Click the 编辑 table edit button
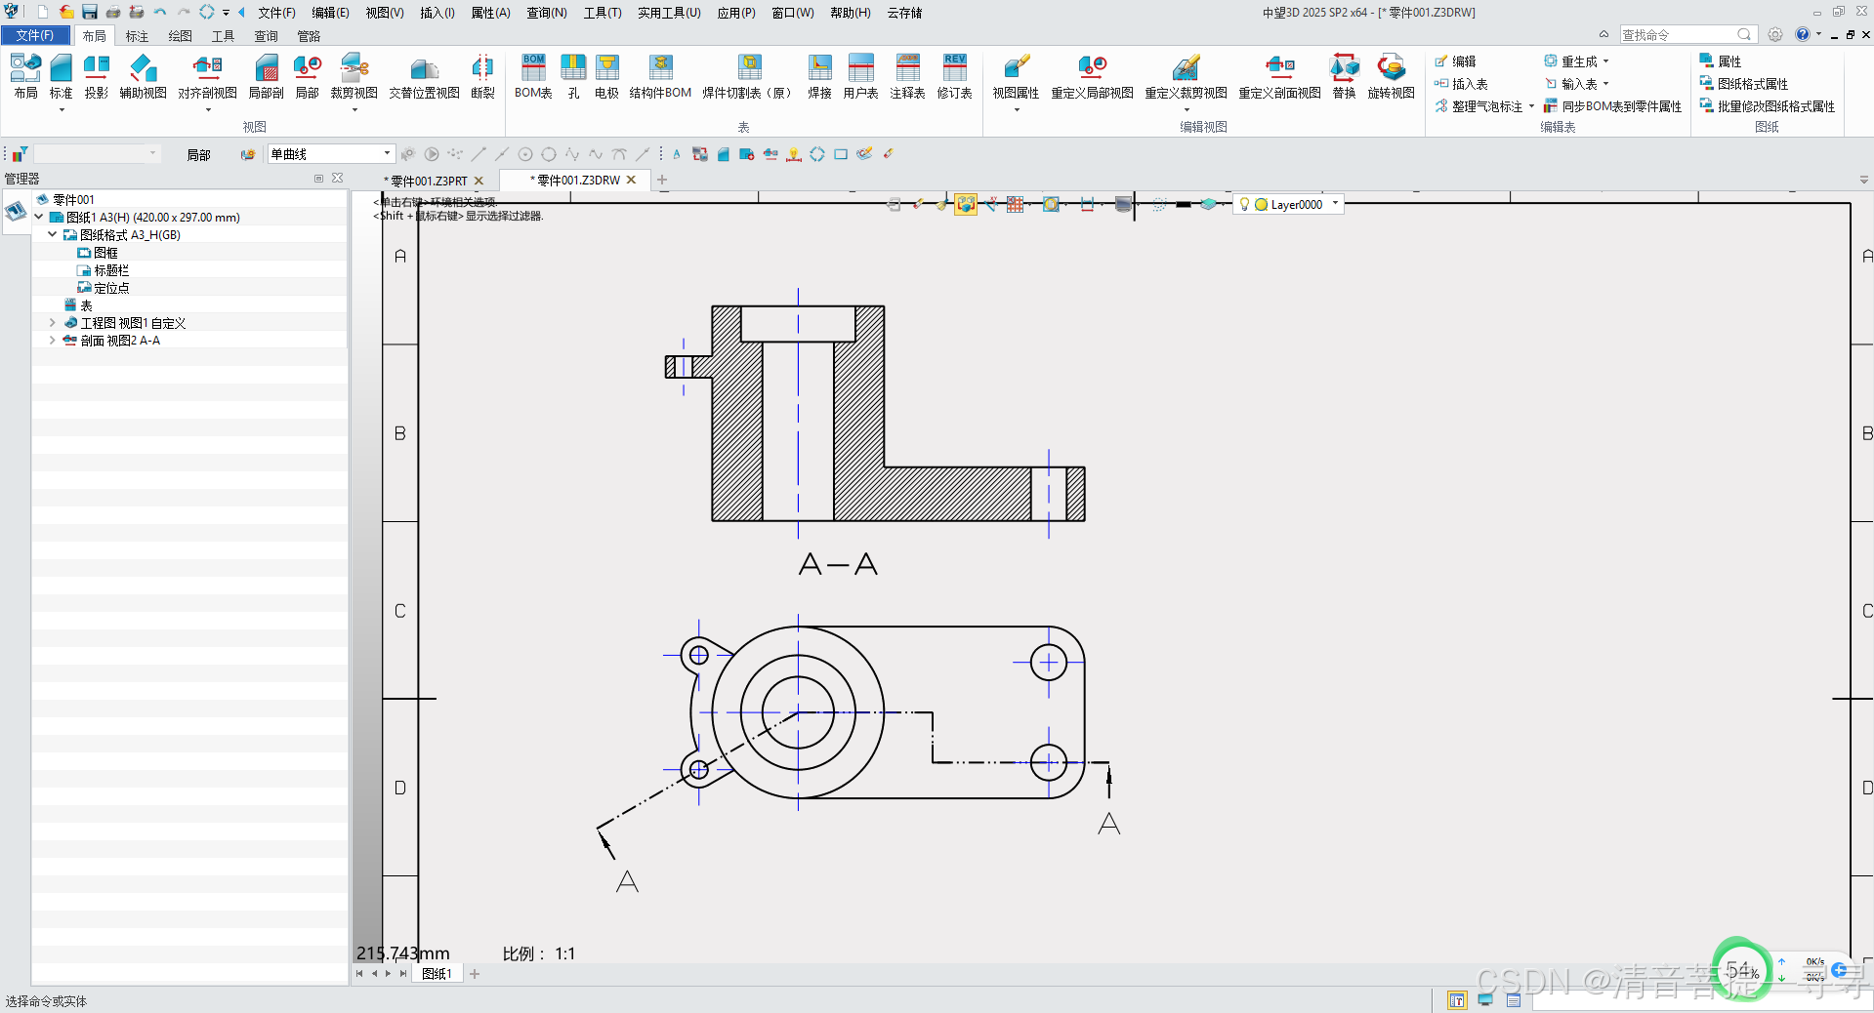The height and width of the screenshot is (1013, 1874). click(1455, 61)
